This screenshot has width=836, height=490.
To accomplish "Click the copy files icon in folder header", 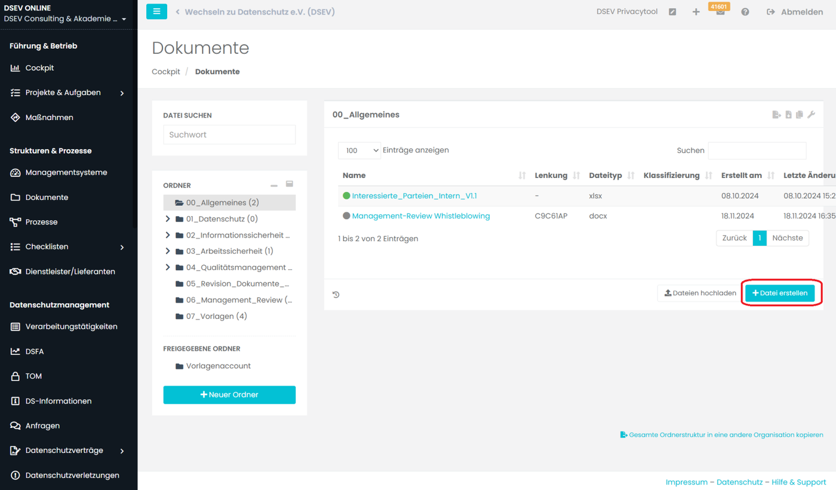I will coord(800,115).
